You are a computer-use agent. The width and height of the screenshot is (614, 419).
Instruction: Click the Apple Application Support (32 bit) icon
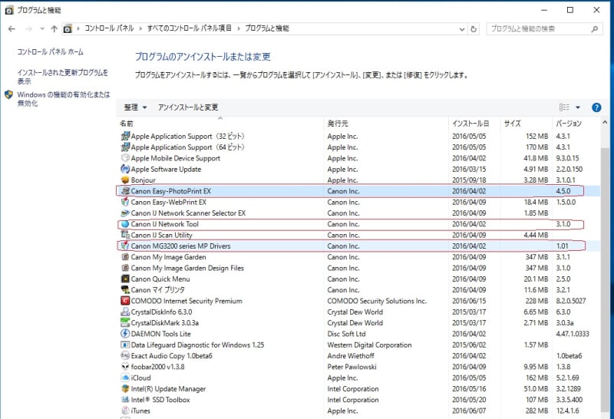click(x=125, y=136)
